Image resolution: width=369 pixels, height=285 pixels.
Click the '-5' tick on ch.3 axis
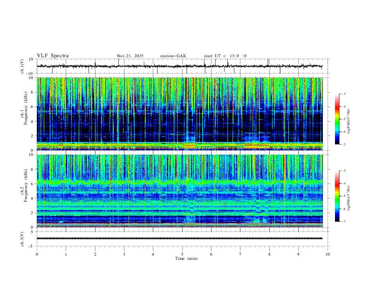pos(32,246)
